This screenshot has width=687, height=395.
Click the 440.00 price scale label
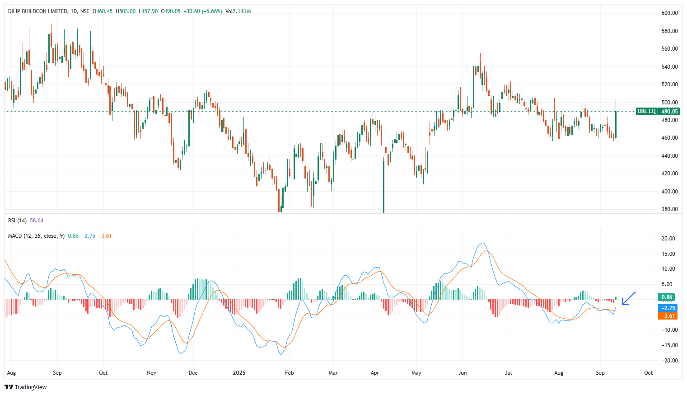670,156
